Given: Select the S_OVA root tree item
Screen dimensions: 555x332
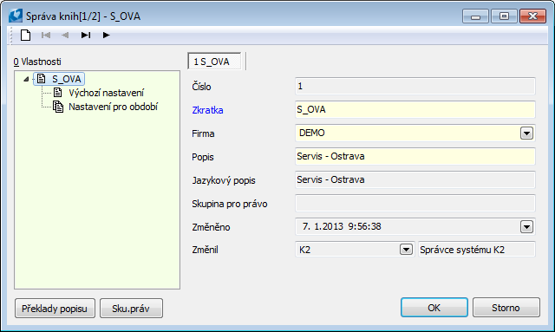Looking at the screenshot, I should [66, 79].
